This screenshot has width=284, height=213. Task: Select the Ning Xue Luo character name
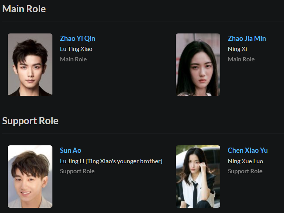(245, 161)
